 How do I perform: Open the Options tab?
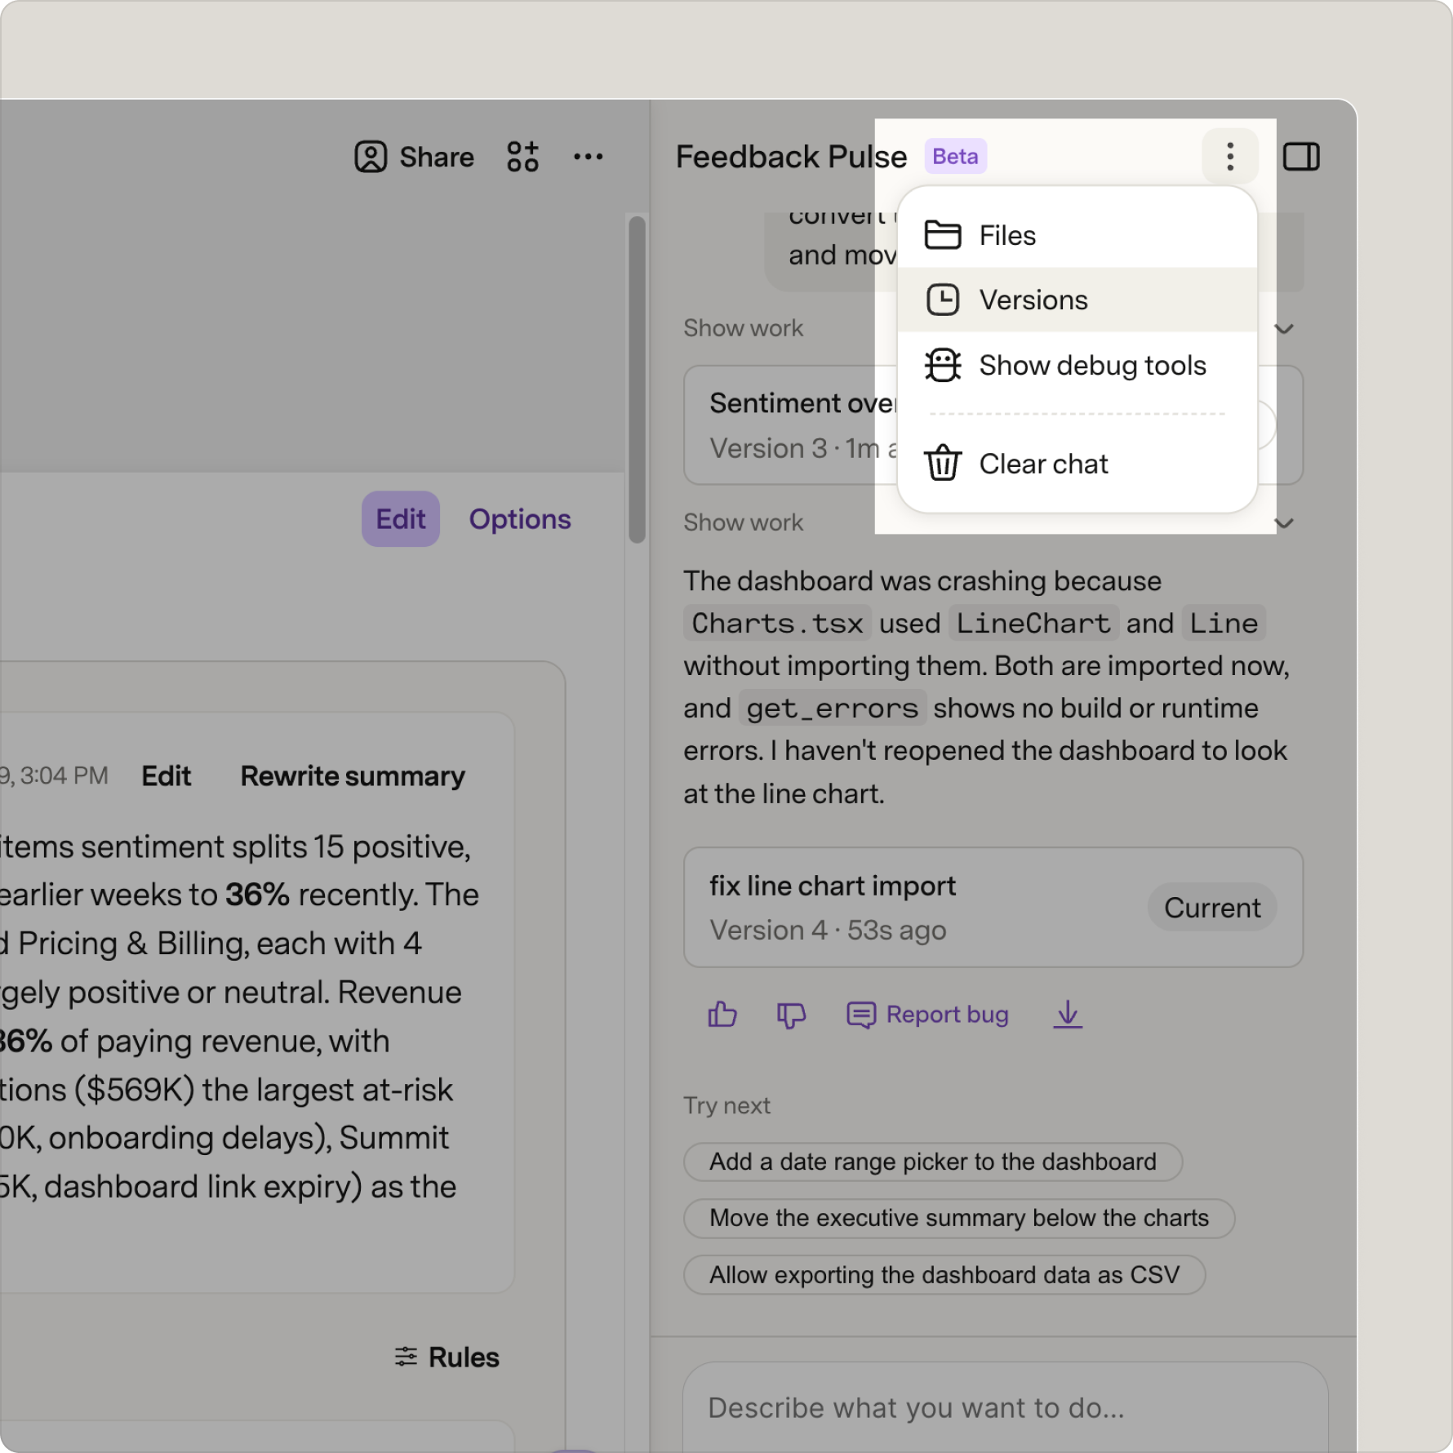[520, 519]
